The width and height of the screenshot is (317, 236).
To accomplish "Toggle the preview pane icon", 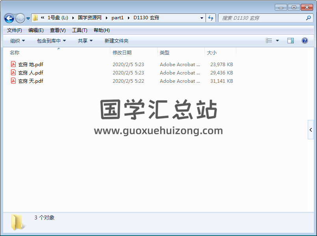I will point(291,41).
